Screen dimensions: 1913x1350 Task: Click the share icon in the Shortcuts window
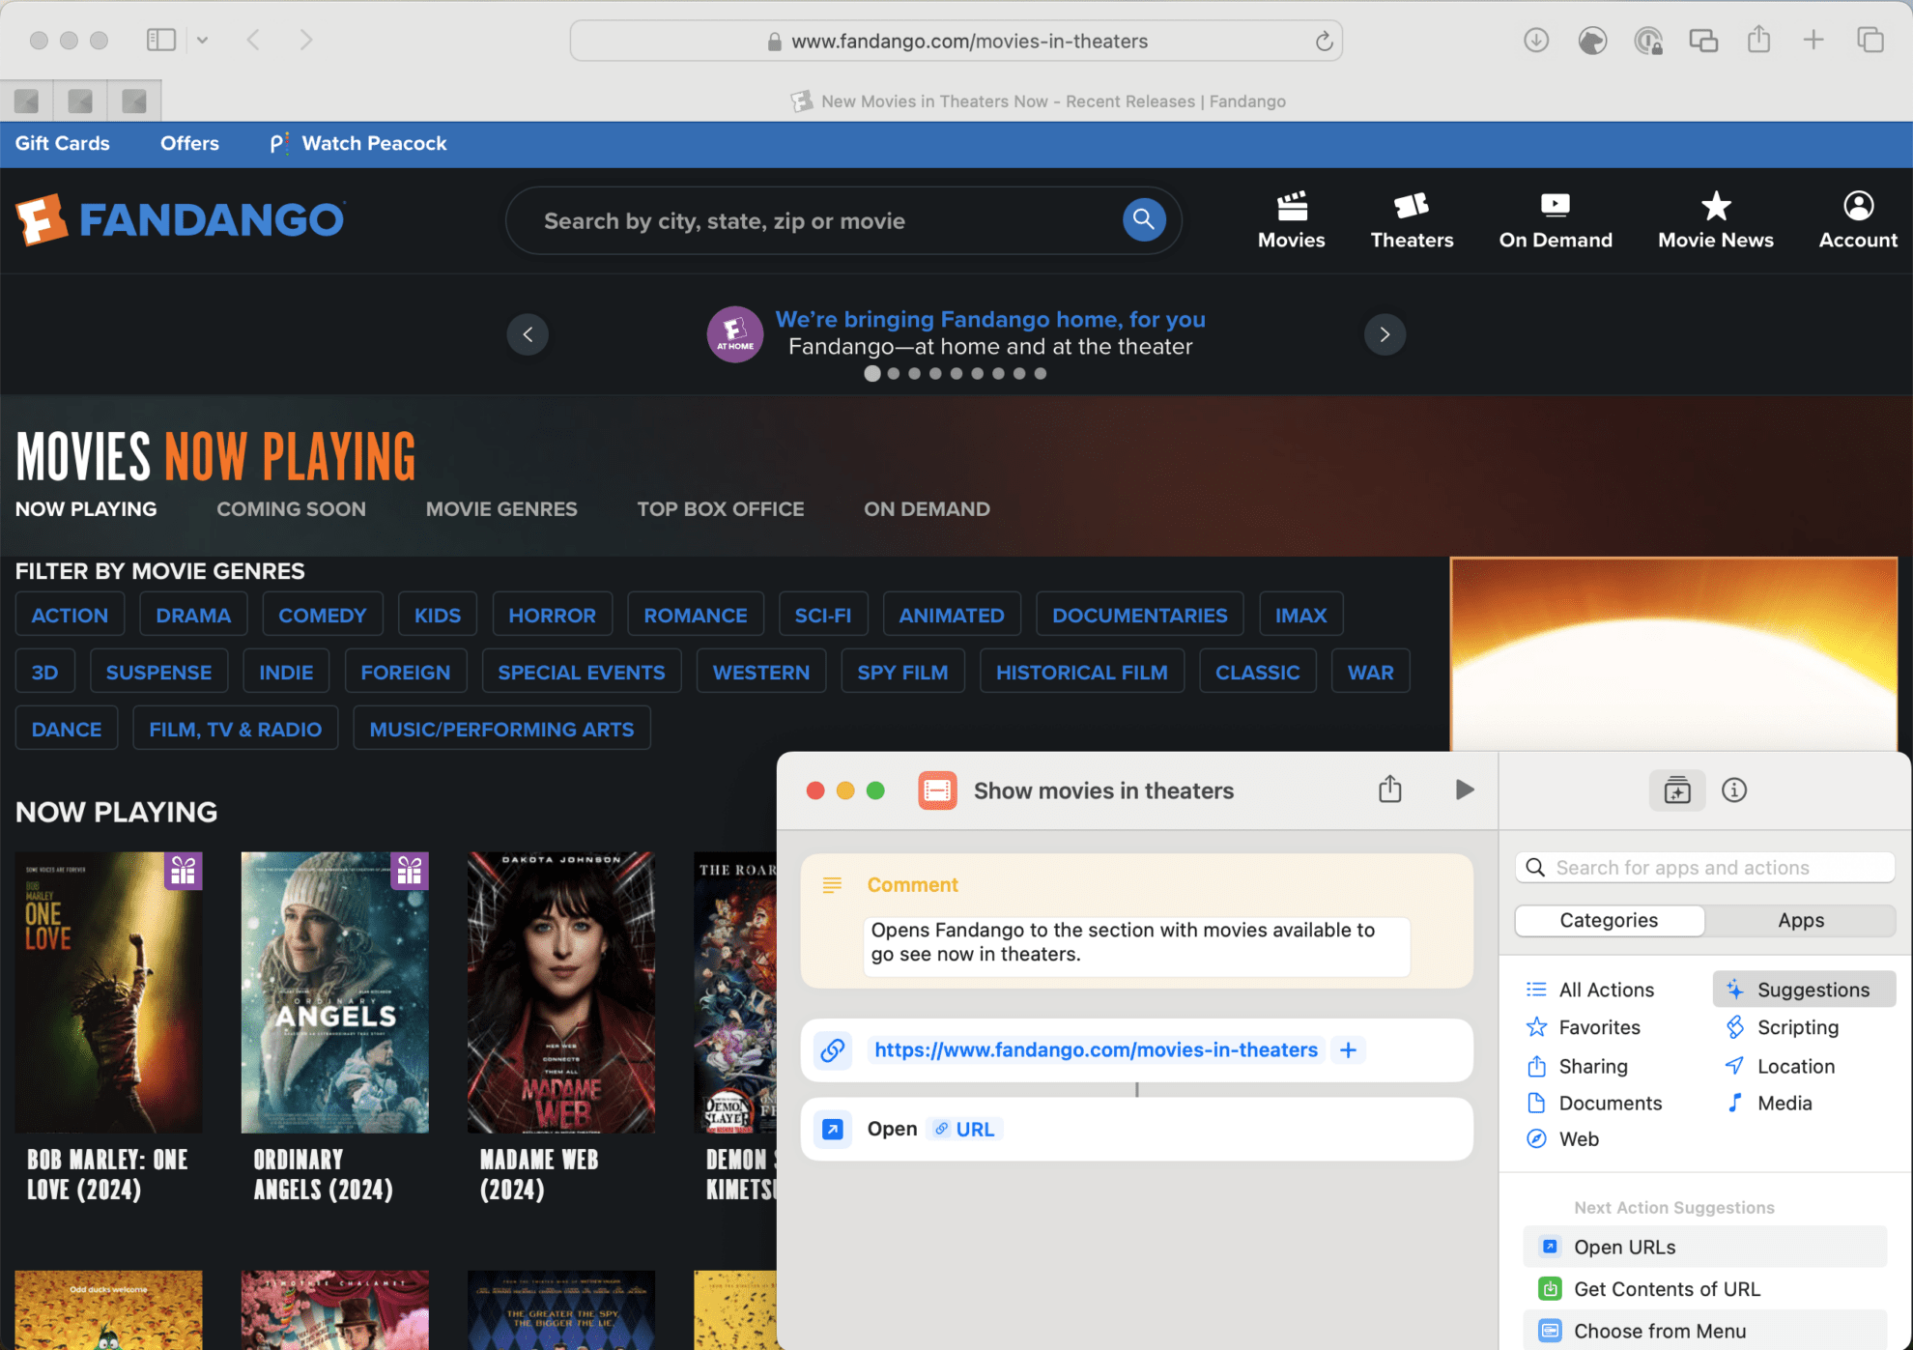(1389, 789)
